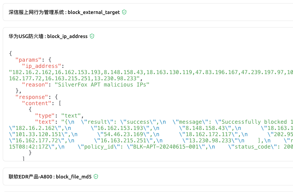293x192 pixels.
Task: Click the green shield icon beside block_external_target
Action: click(124, 12)
